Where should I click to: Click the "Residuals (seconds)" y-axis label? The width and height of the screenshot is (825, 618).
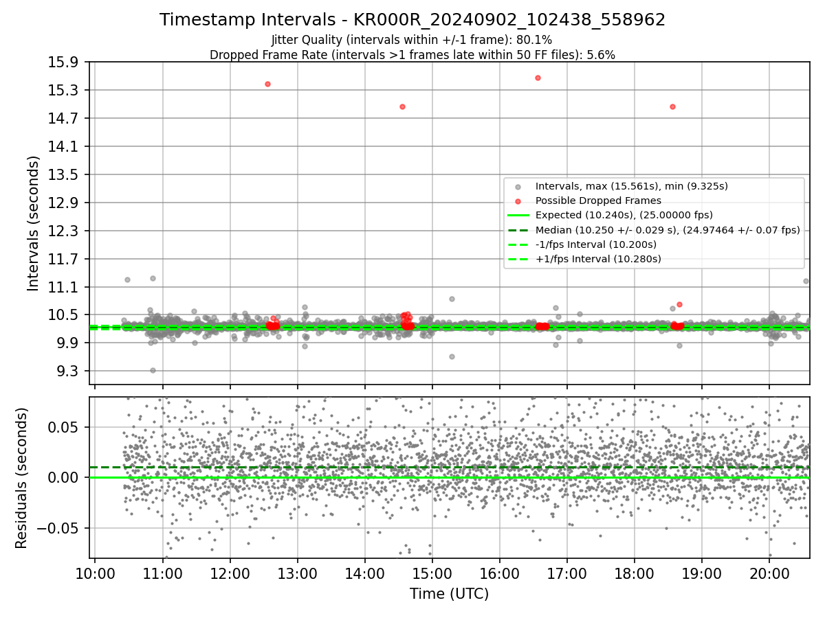pos(21,478)
